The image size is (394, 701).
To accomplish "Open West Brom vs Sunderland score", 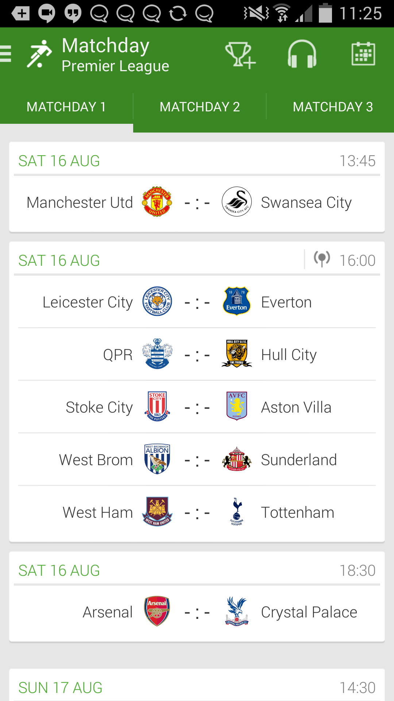I will [x=197, y=460].
